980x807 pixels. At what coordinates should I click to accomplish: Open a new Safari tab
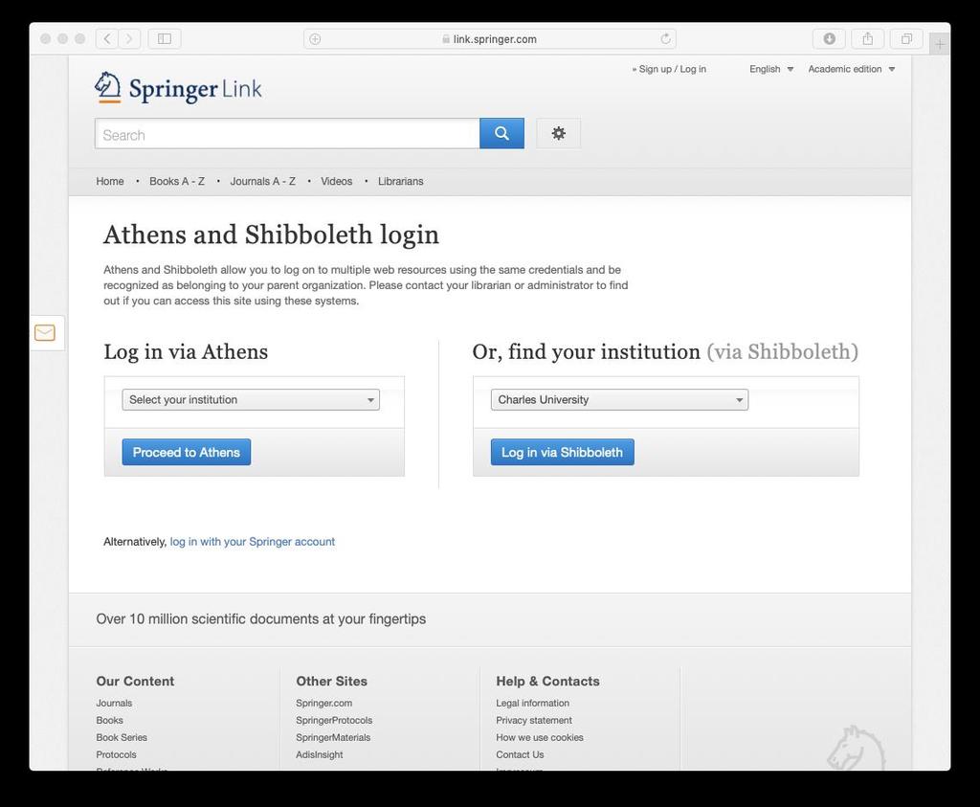tap(940, 44)
